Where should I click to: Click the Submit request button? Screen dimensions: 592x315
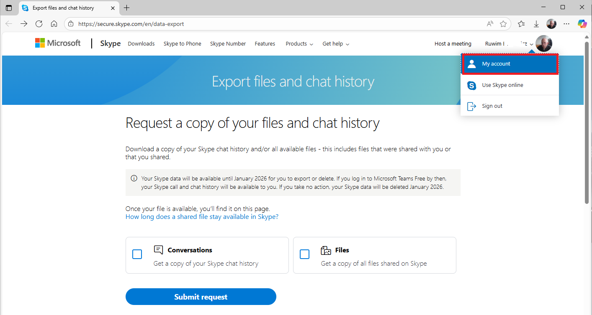point(201,297)
